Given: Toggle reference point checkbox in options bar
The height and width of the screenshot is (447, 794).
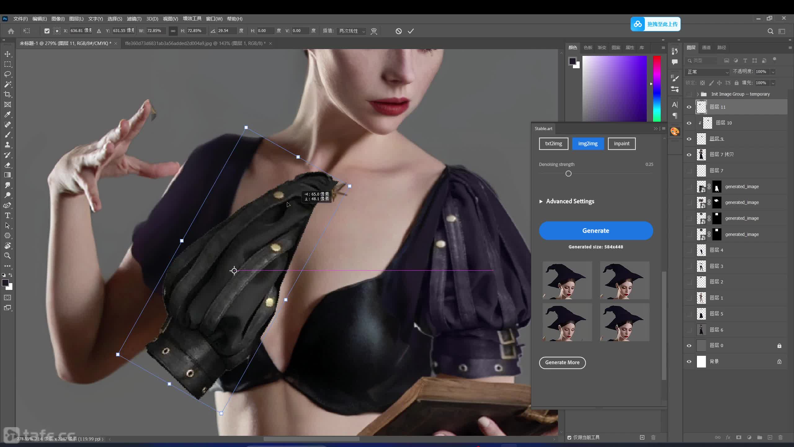Looking at the screenshot, I should pyautogui.click(x=47, y=31).
